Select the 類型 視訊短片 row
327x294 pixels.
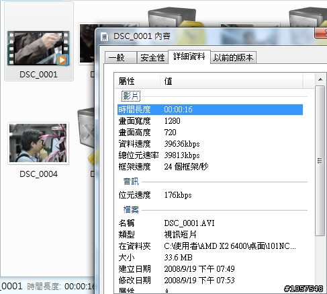210,235
